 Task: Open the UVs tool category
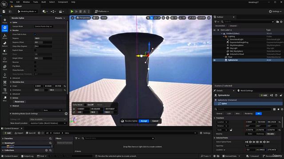pyautogui.click(x=5, y=83)
